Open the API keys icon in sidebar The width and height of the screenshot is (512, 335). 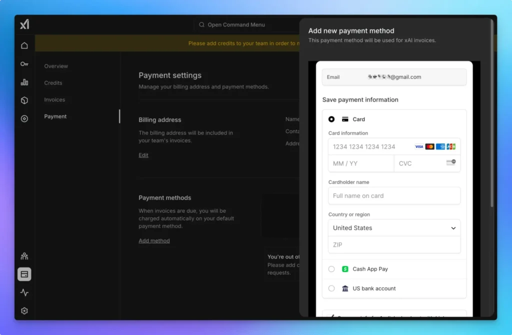pyautogui.click(x=24, y=64)
